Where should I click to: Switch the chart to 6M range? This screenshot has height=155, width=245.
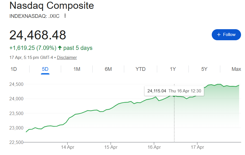tap(108, 69)
